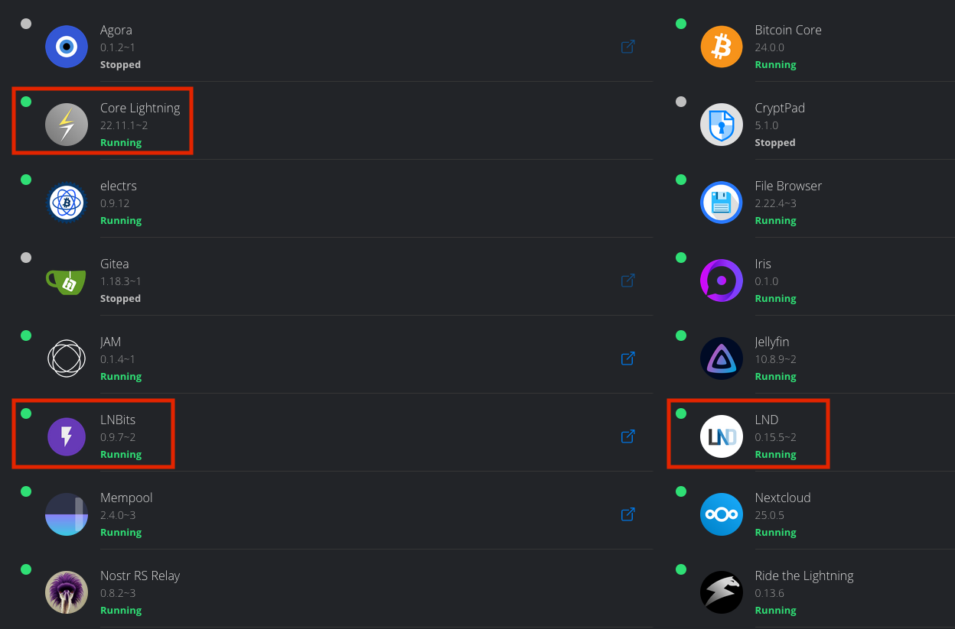Open JAM's external launch icon

[x=627, y=358]
